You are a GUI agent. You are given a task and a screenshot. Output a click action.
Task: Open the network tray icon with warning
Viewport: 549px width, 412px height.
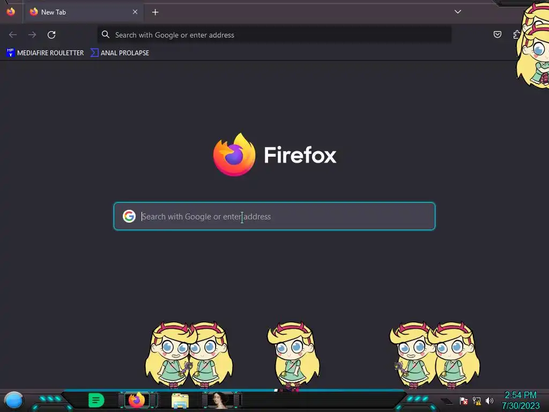coord(477,400)
